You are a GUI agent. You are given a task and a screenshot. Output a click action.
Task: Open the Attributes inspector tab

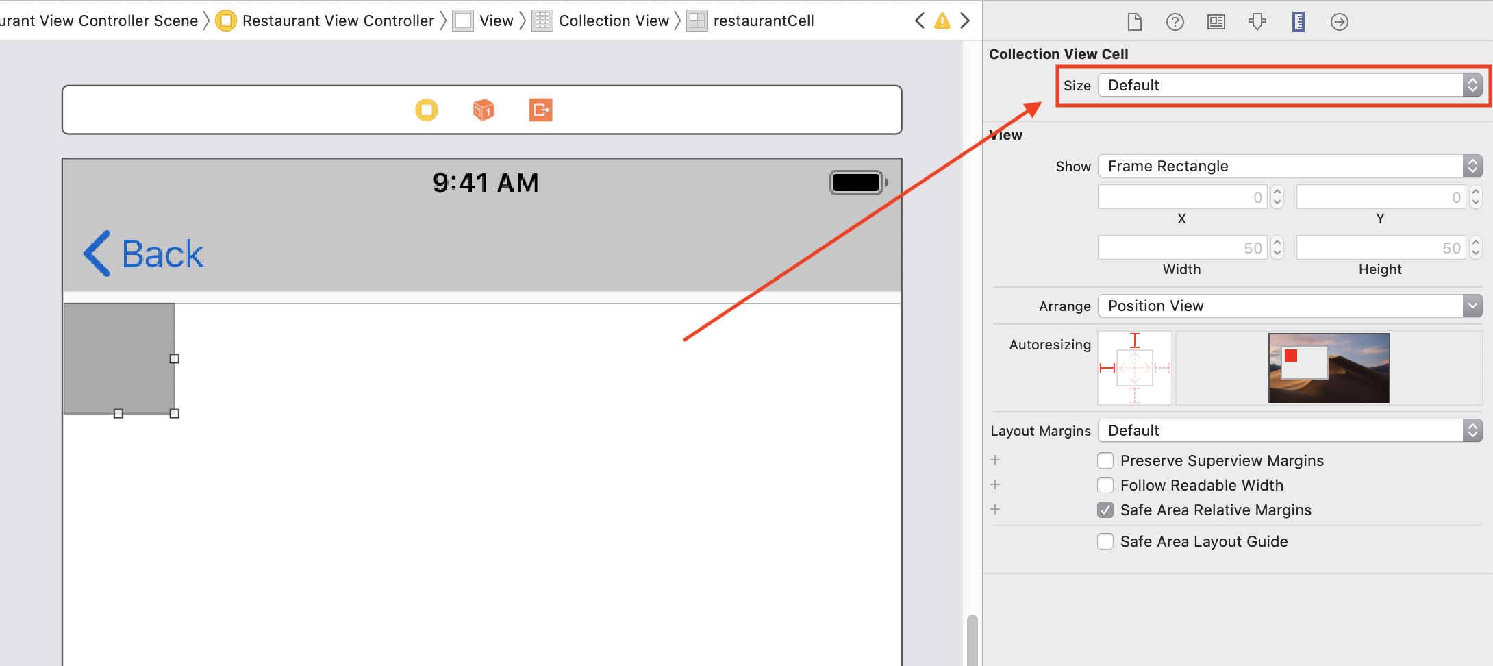[1257, 22]
